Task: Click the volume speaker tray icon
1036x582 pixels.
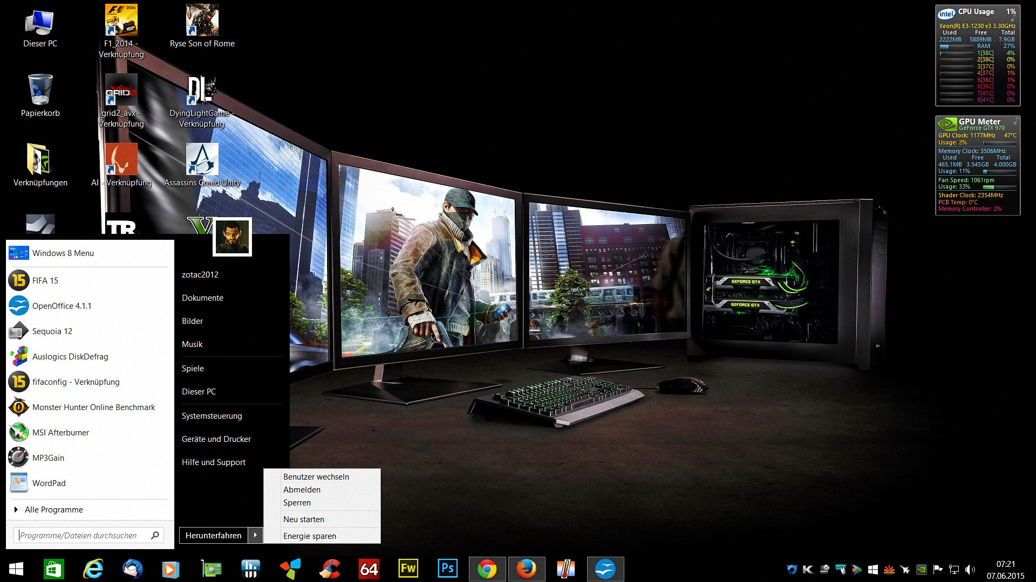Action: click(970, 570)
